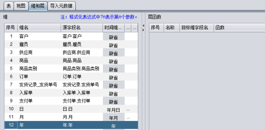This screenshot has width=265, height=130.
Task: Click the ellipsis button in the 月 row
Action: pos(128,118)
